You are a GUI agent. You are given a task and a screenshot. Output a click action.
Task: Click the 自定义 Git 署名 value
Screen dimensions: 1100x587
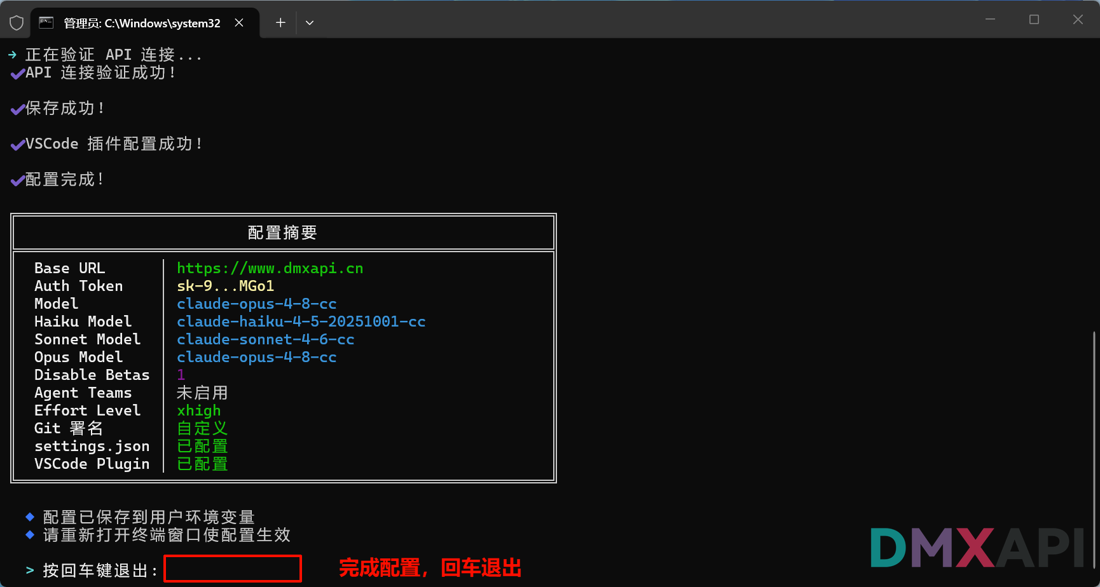point(202,428)
